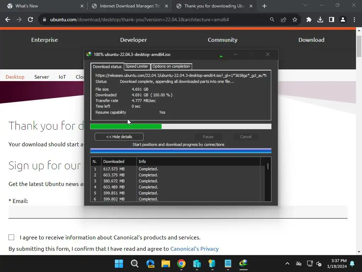Show hidden tray icons chevron
362x272 pixels.
[287, 263]
